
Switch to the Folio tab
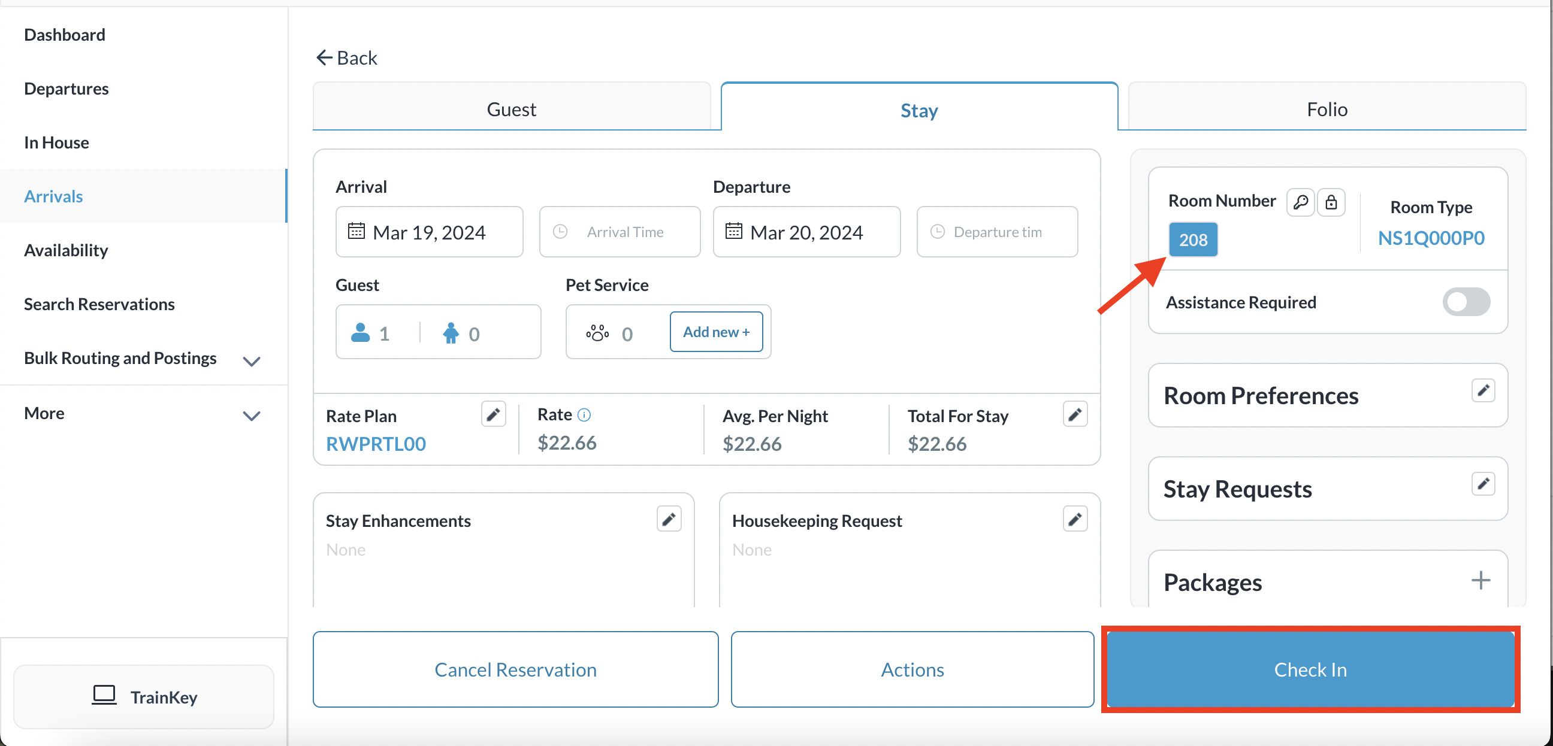[x=1327, y=109]
